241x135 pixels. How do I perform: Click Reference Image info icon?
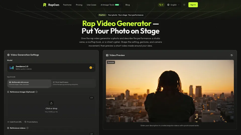(x=36, y=92)
